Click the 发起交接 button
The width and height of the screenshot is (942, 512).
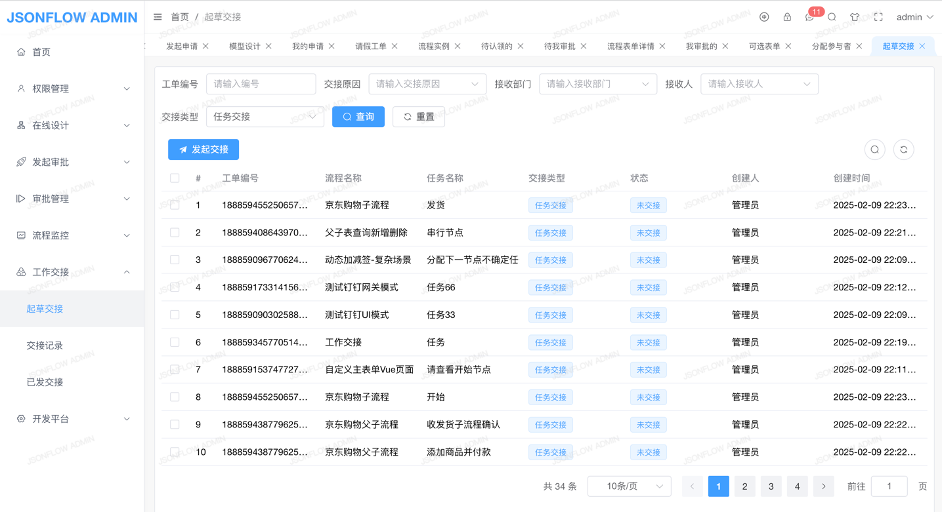point(203,149)
